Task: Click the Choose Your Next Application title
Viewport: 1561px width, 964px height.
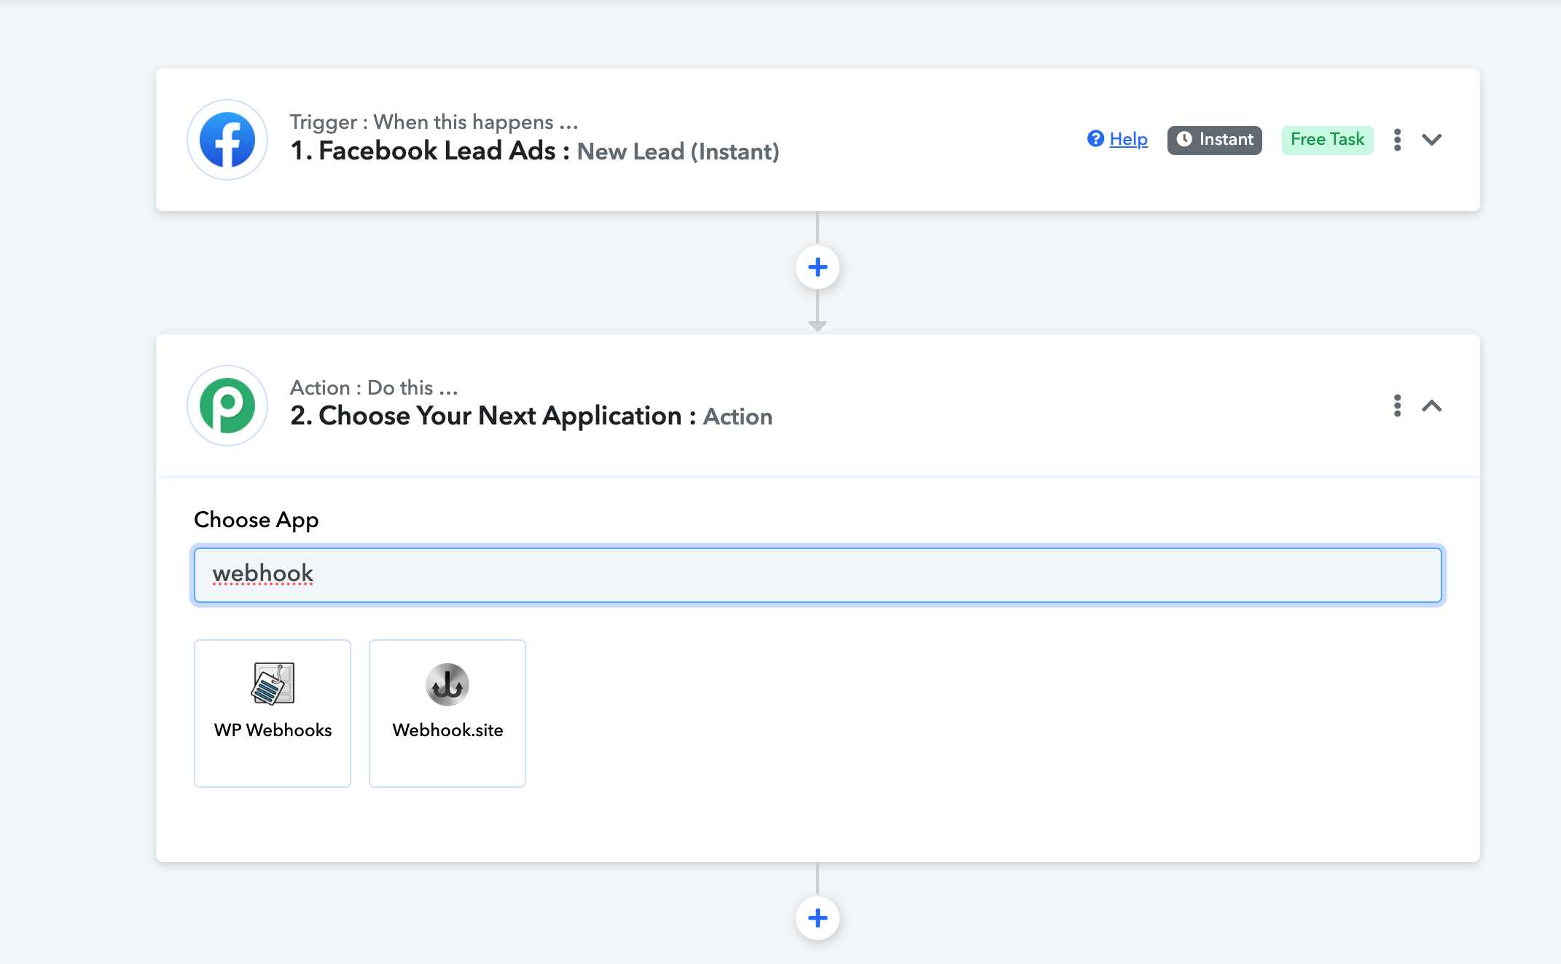Action: click(531, 416)
